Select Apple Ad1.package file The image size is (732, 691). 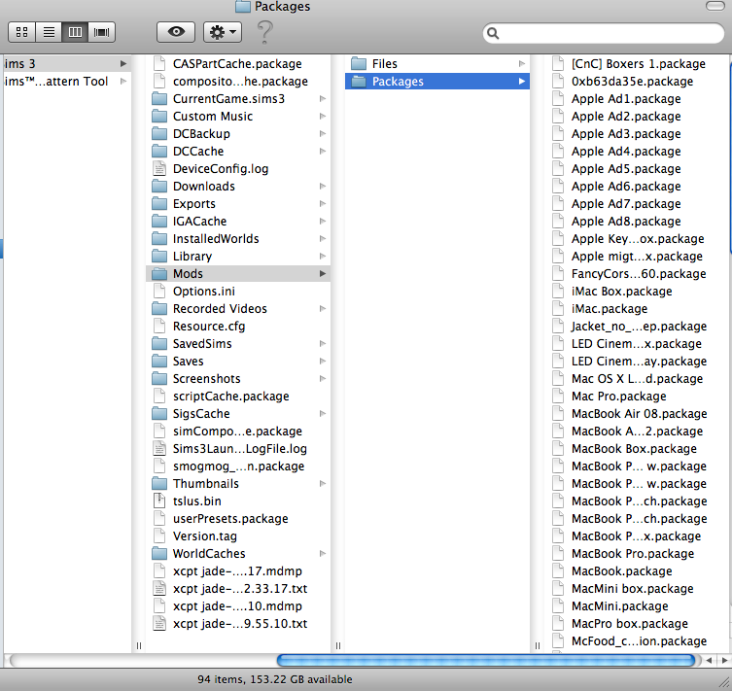click(626, 99)
